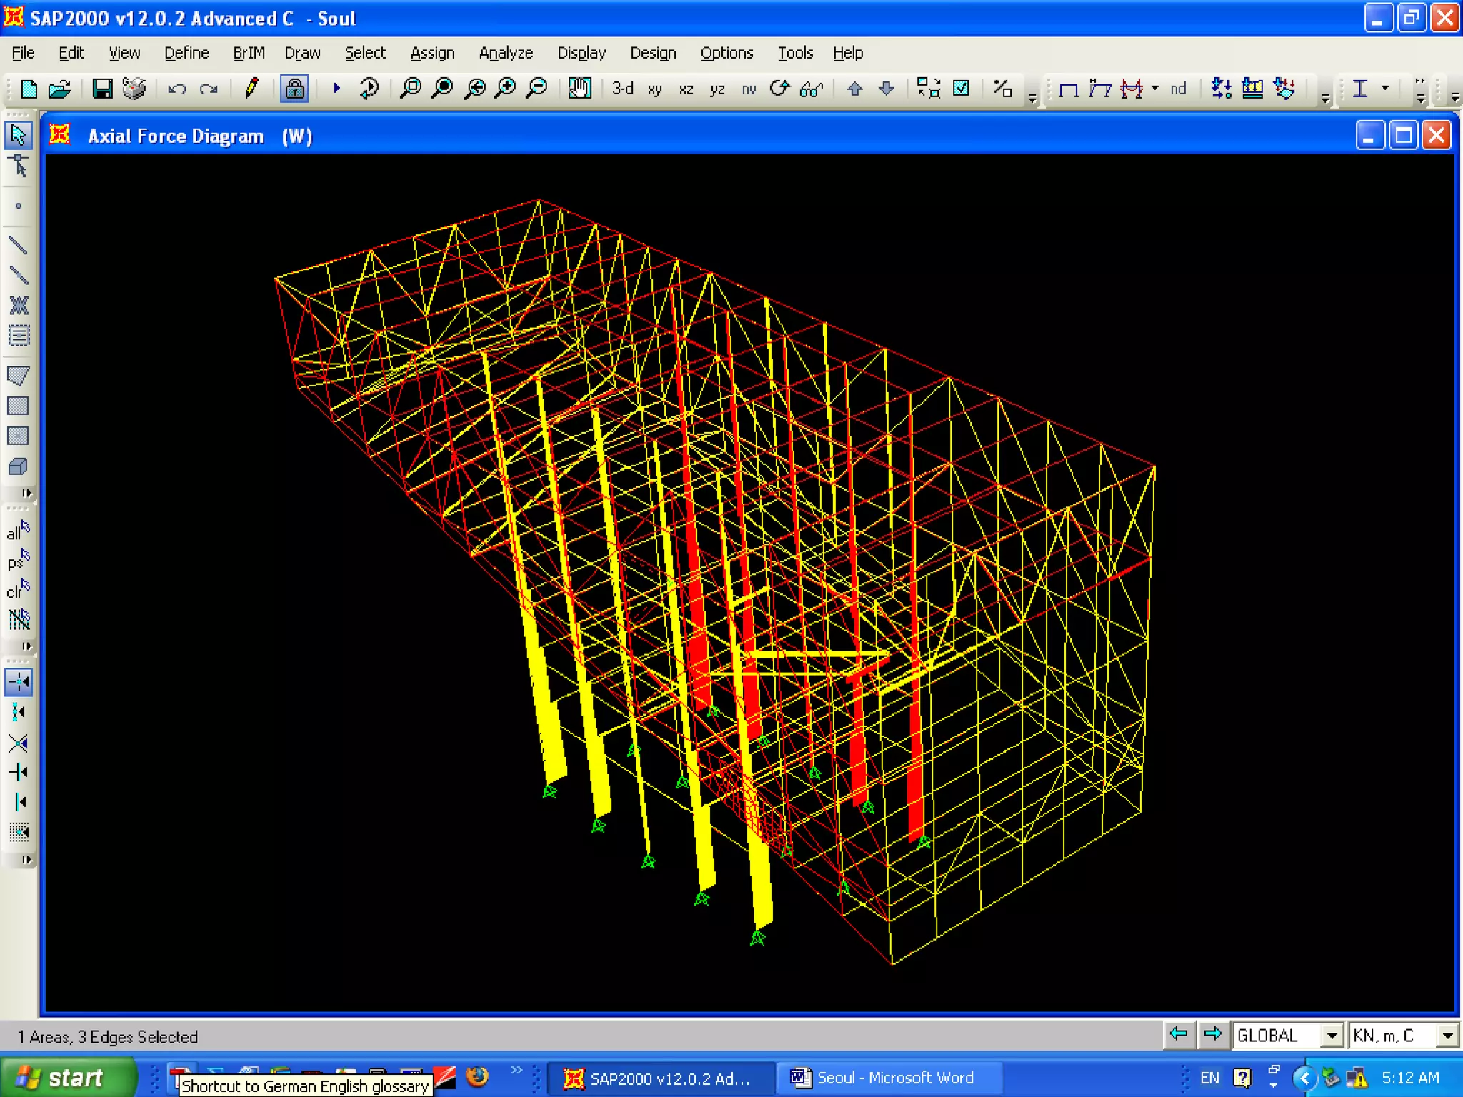Open the GLOBAL coordinate system dropdown
1463x1097 pixels.
click(x=1332, y=1036)
